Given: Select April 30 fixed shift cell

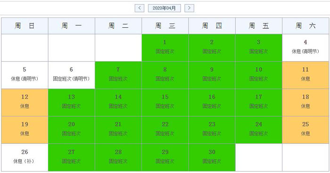Looking at the screenshot, I should pyautogui.click(x=212, y=157).
